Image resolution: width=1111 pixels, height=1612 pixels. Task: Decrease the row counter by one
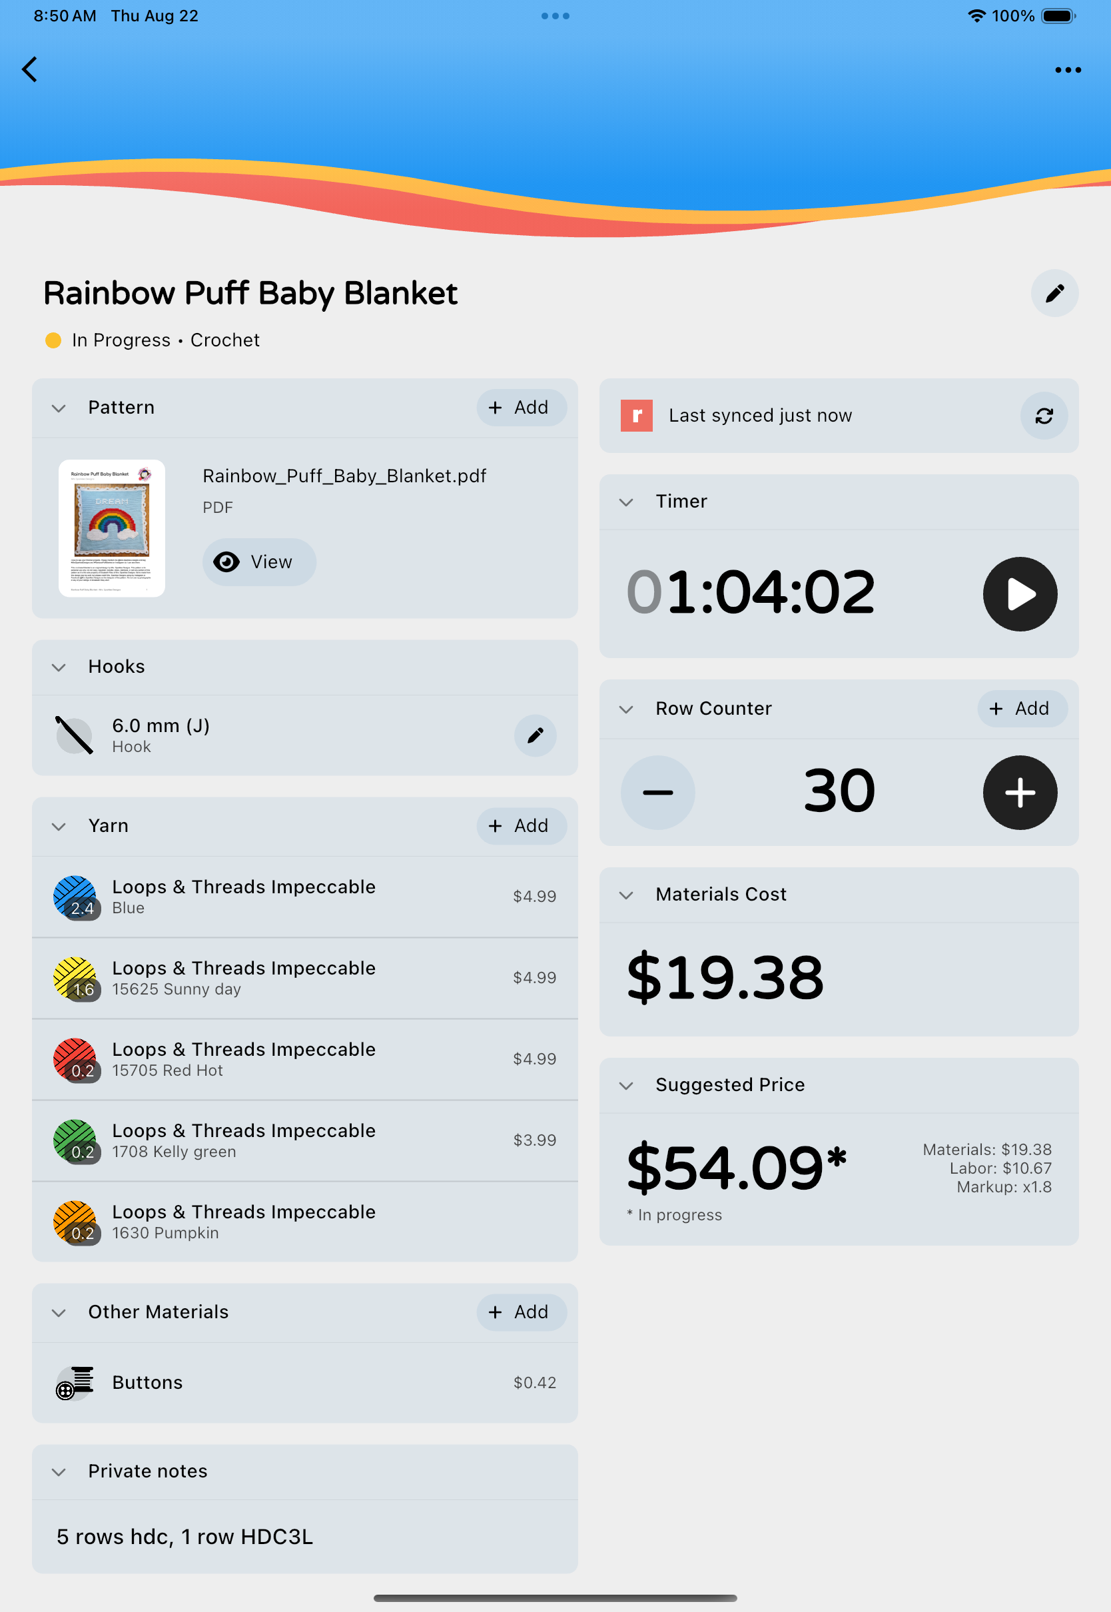657,792
